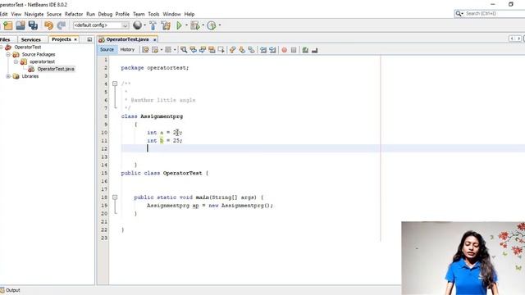This screenshot has width=525, height=295.
Task: Click the Forward navigation icon in the editor toolbar
Action: pos(168,50)
